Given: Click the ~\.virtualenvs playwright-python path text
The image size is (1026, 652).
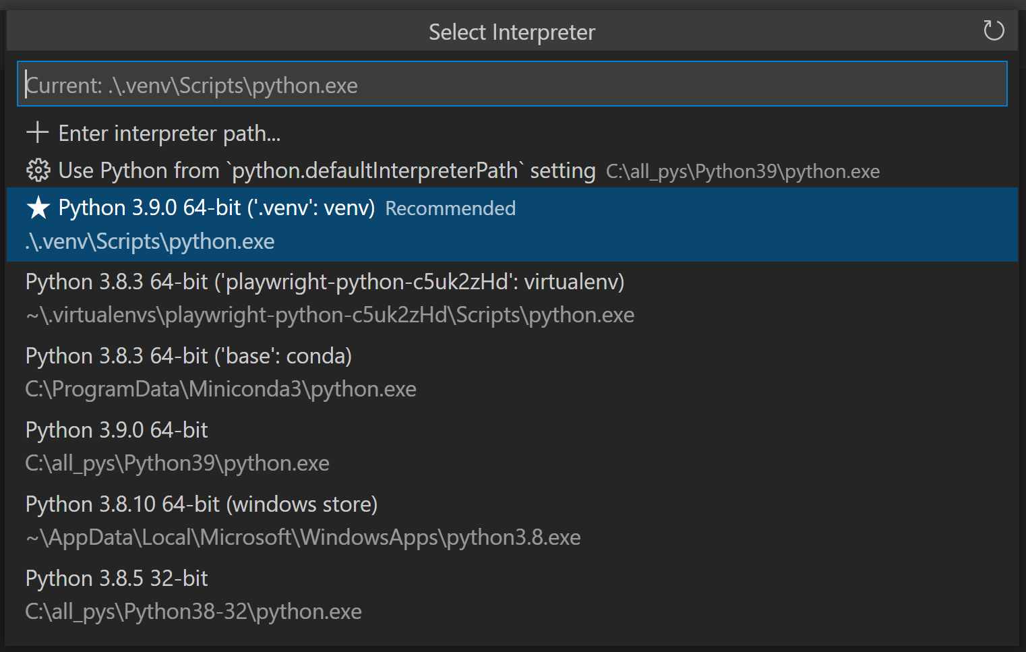Looking at the screenshot, I should 330,315.
